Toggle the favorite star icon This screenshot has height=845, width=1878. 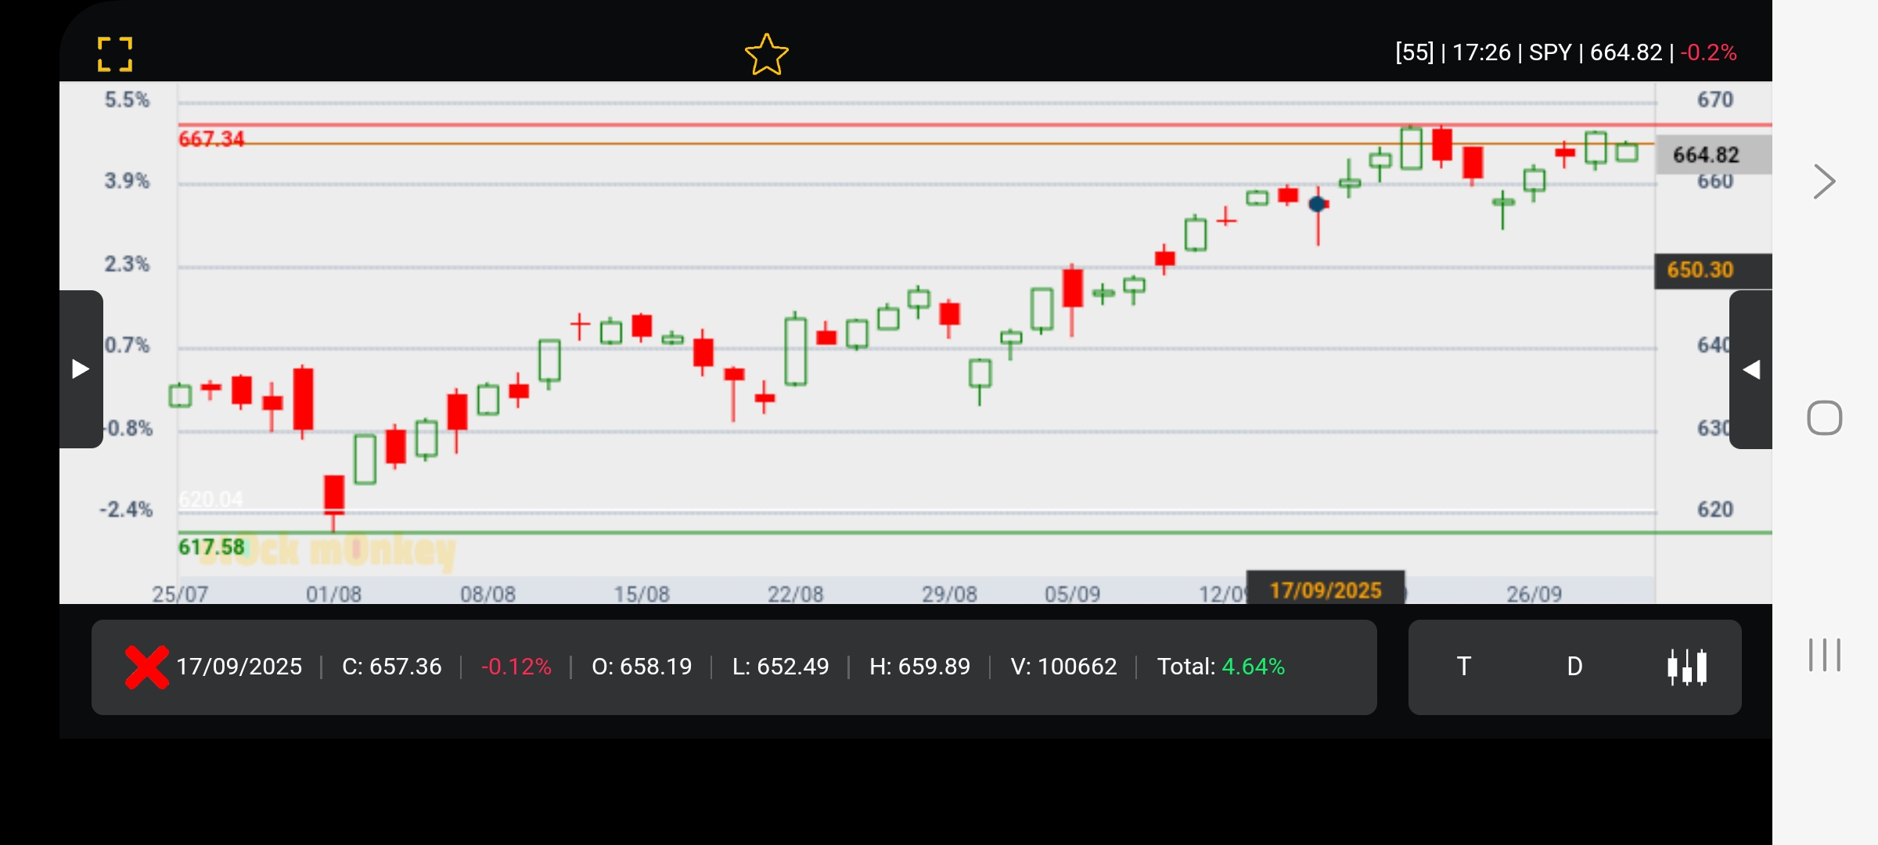pyautogui.click(x=766, y=54)
